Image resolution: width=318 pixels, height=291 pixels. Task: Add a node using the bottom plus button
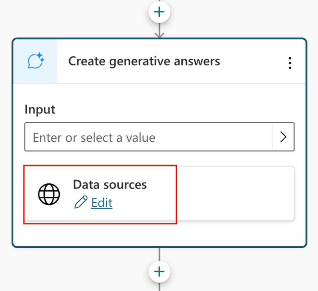tap(159, 271)
